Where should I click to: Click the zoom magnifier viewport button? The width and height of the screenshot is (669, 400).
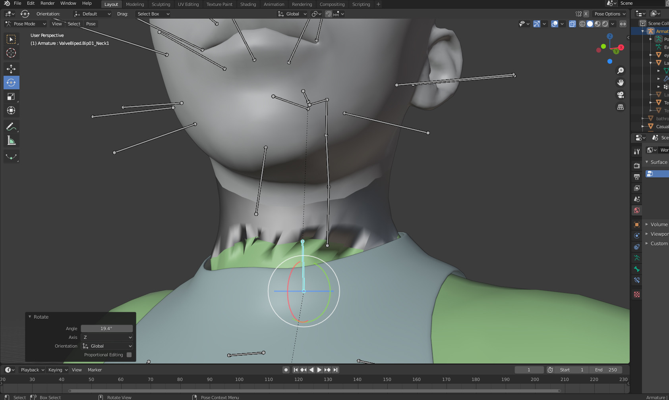point(620,71)
